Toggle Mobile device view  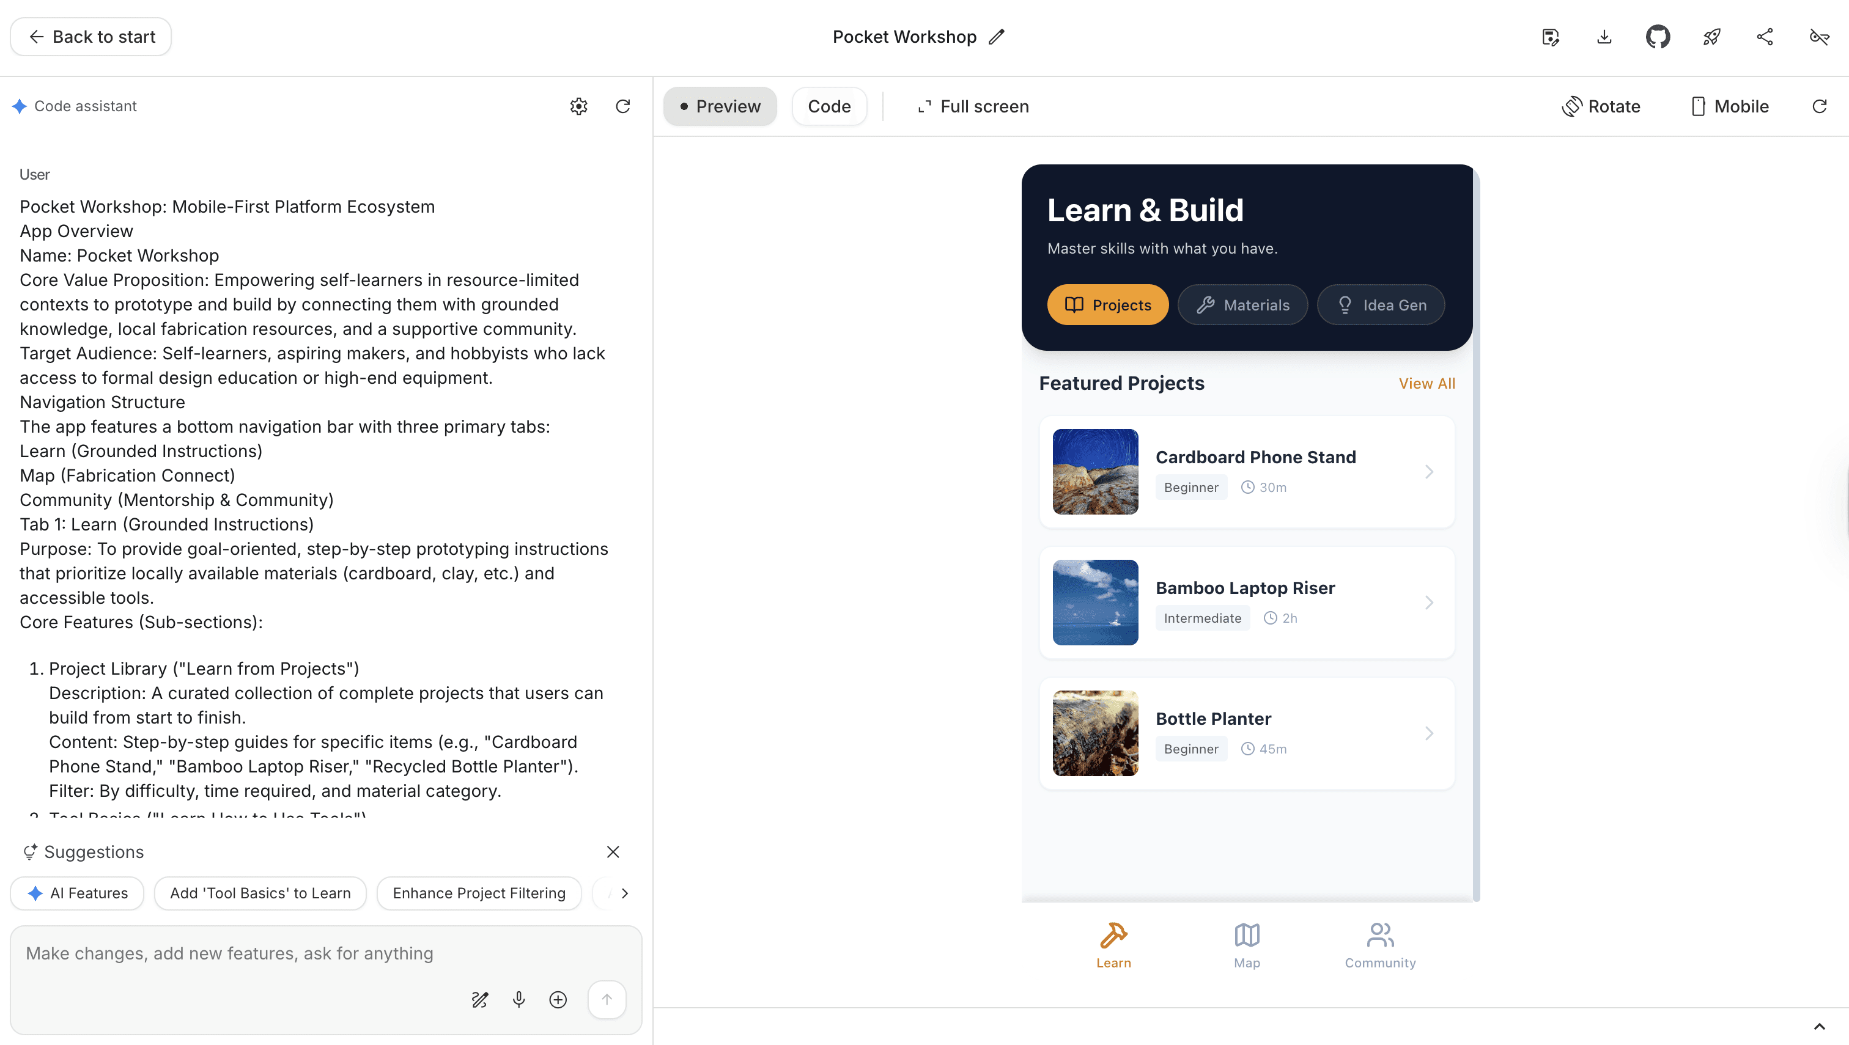[1729, 106]
